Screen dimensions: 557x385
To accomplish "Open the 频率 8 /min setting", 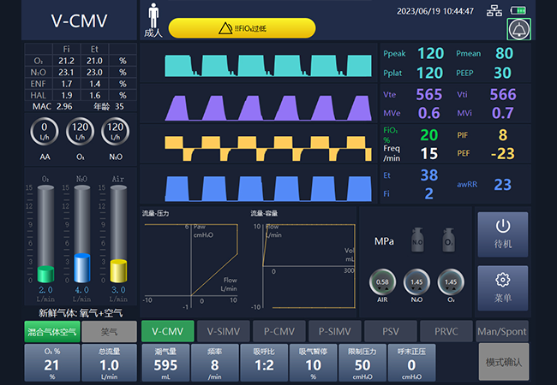I will coord(214,363).
